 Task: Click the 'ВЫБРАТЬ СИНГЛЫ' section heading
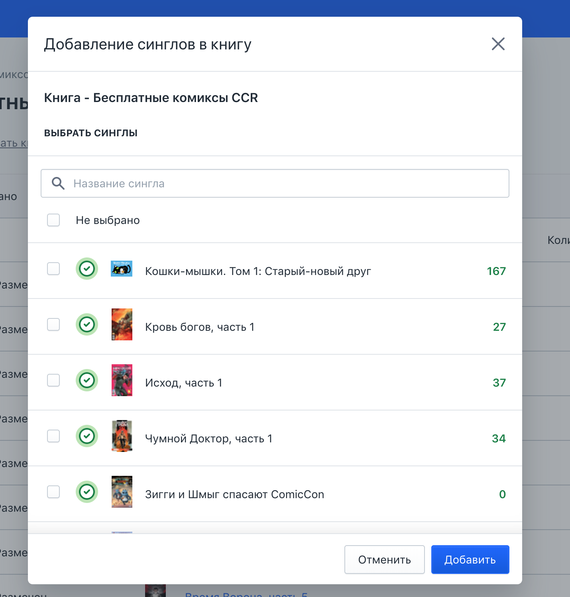click(91, 133)
